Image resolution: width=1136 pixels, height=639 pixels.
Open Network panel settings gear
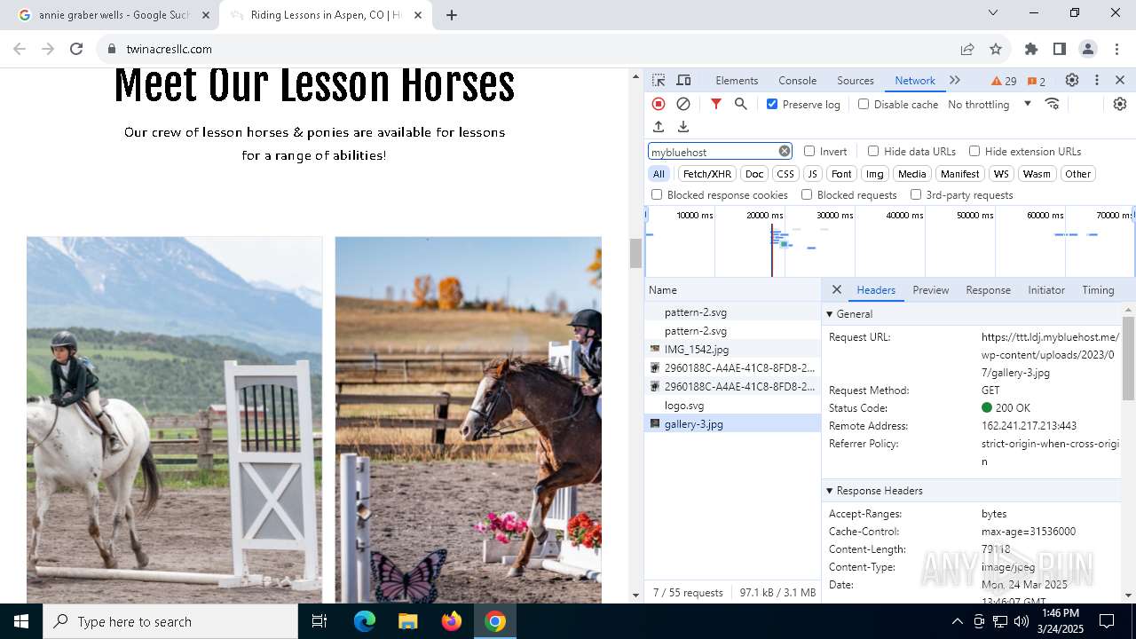click(x=1120, y=104)
